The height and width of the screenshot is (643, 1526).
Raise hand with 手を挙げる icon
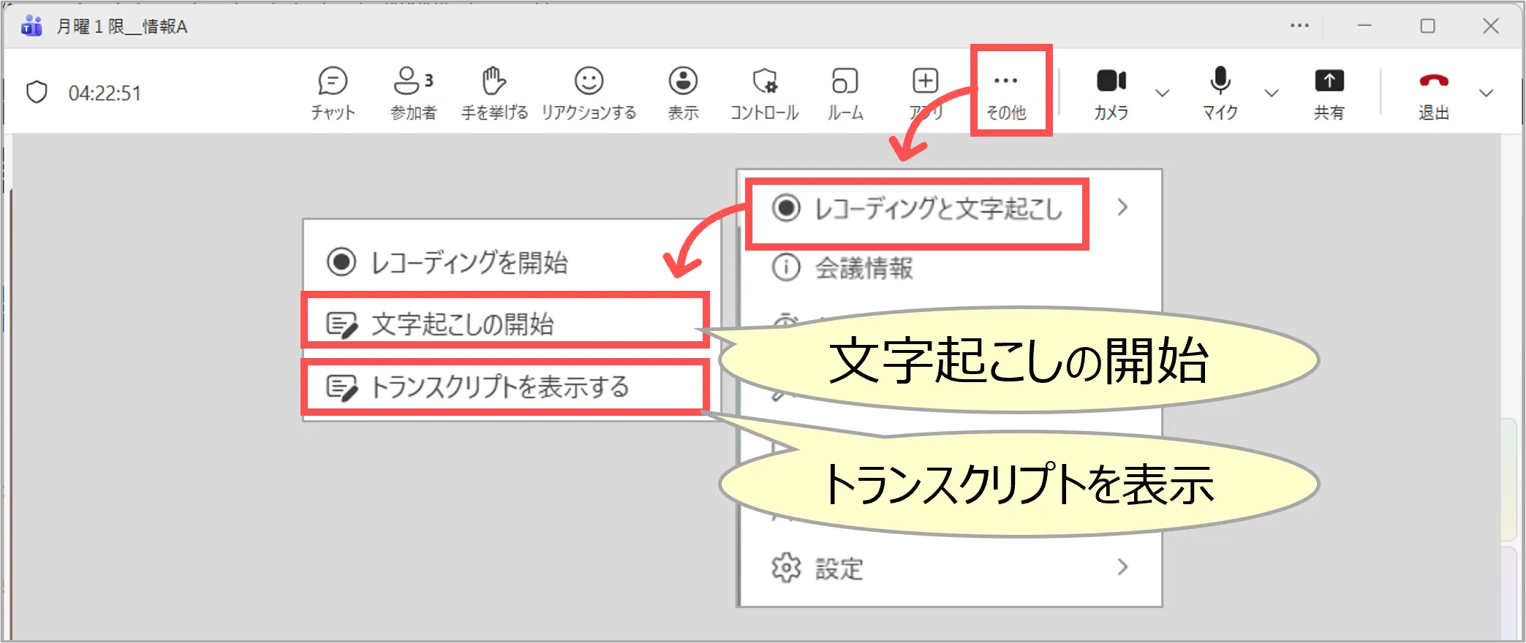click(494, 92)
